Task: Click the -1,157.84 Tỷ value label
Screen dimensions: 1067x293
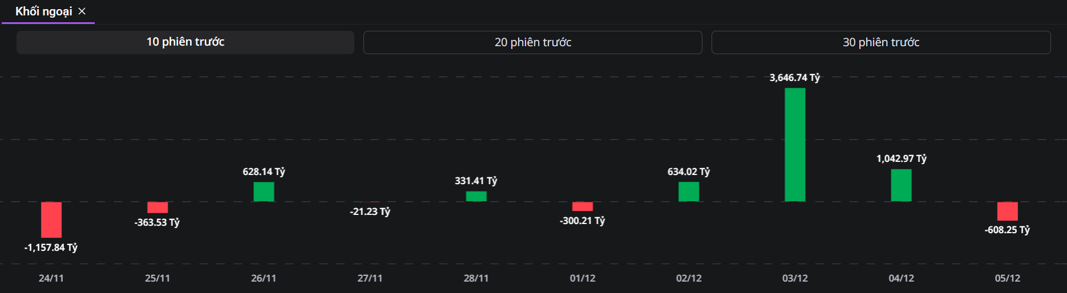Action: (51, 247)
